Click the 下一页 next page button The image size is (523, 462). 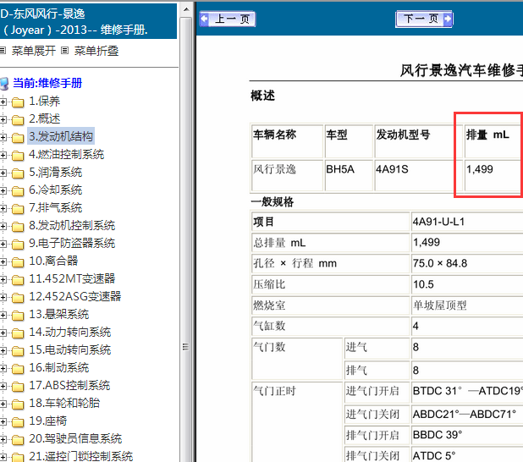tap(424, 19)
